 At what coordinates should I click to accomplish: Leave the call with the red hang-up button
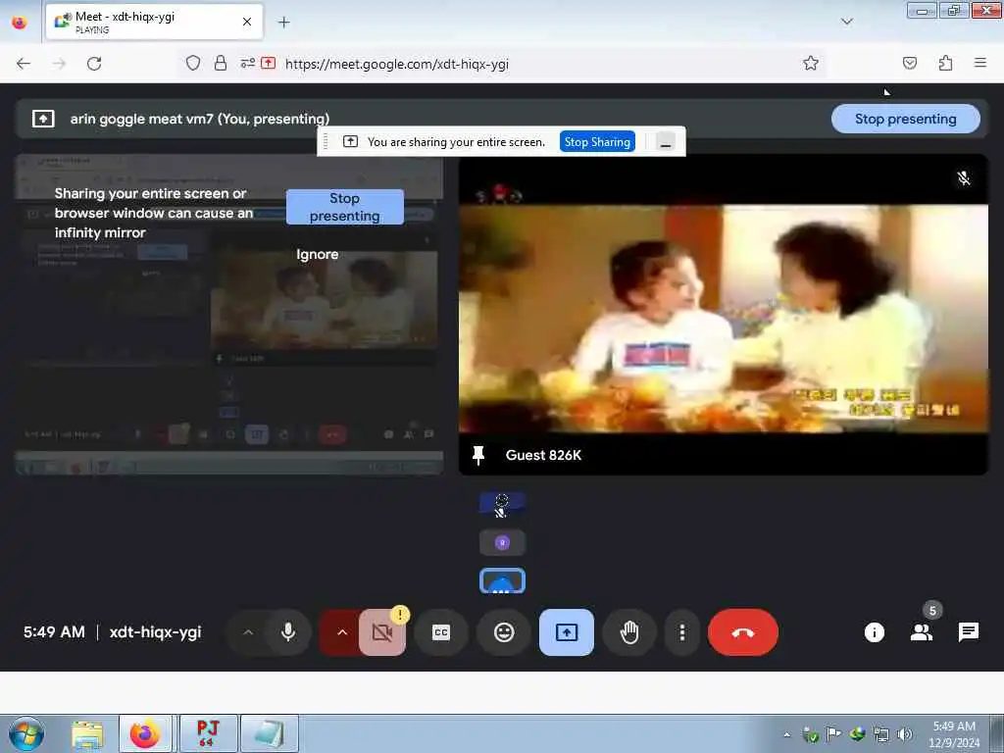tap(743, 632)
